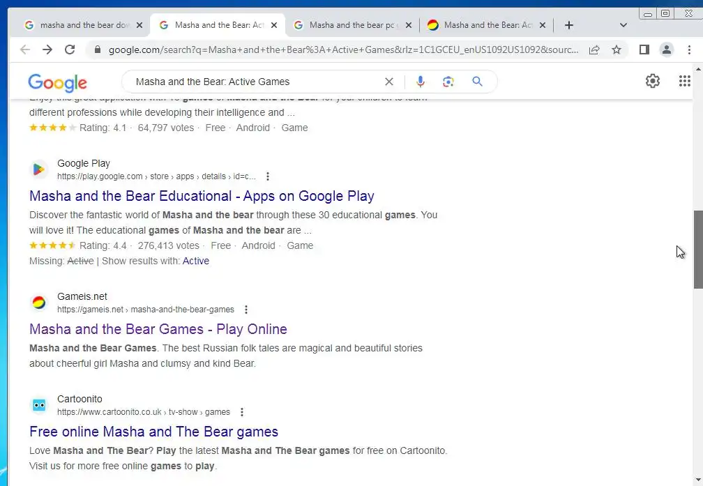Close the active Google search tab
Screen dimensions: 703x486
tap(274, 25)
